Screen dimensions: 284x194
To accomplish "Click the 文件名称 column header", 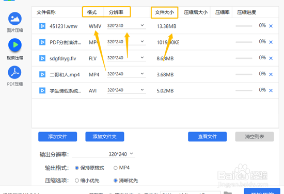I will tap(46, 12).
